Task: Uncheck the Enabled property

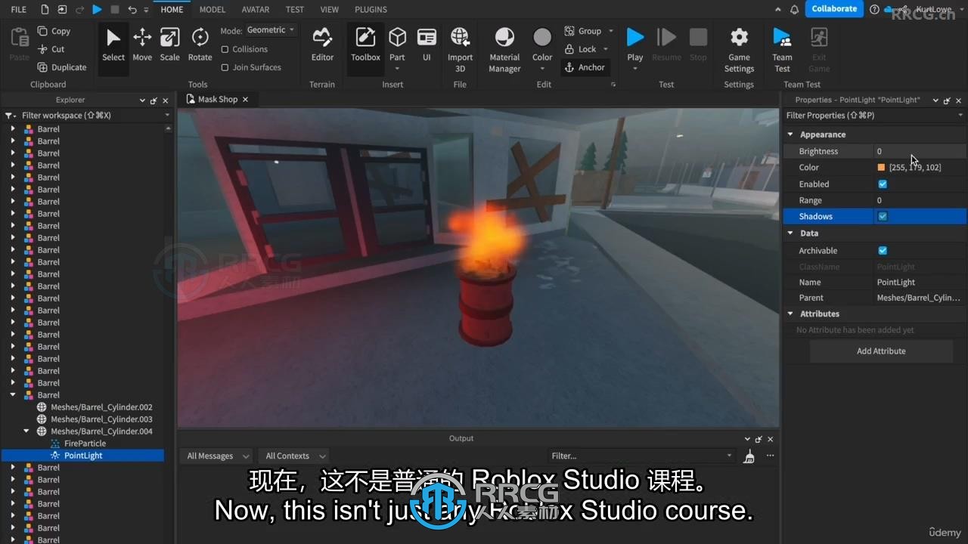Action: tap(883, 184)
